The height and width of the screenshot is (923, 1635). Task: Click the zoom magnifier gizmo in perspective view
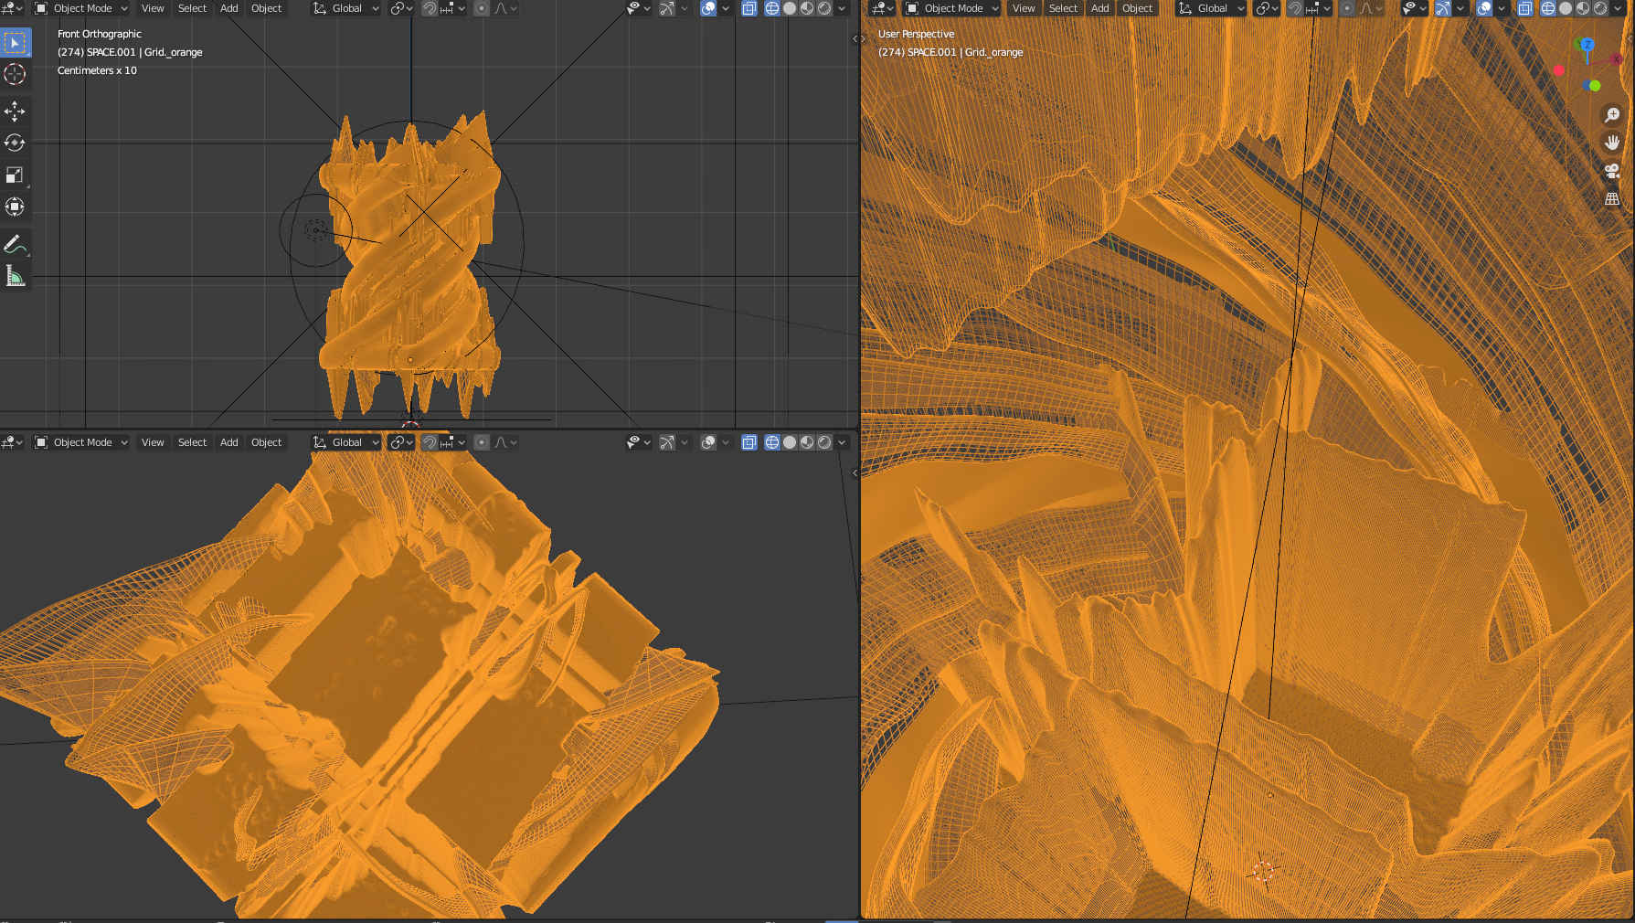[x=1612, y=115]
